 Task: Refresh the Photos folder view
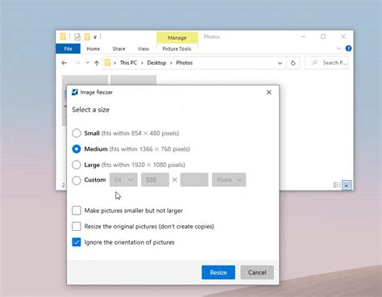[293, 63]
